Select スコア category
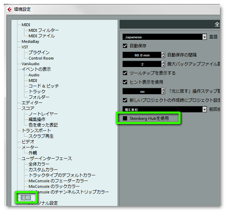This screenshot has height=214, width=228. [x=28, y=108]
